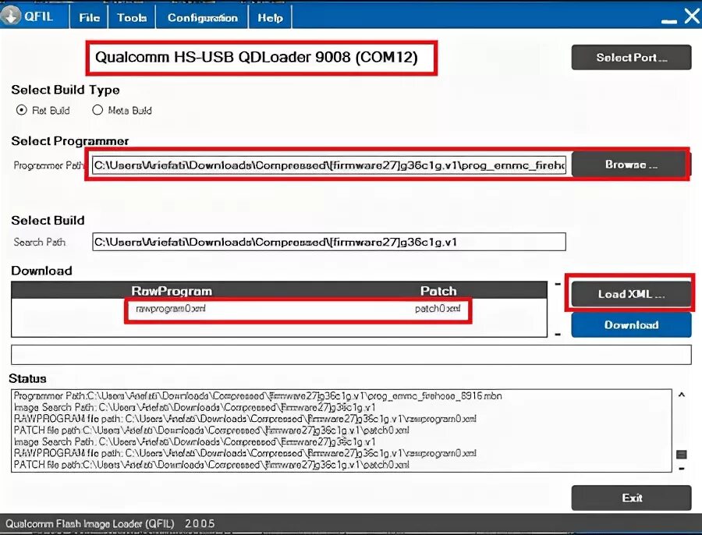Viewport: 702px width, 535px height.
Task: Click the Qualcomm HS-USB QDLoader 9008 port label
Action: (x=257, y=57)
